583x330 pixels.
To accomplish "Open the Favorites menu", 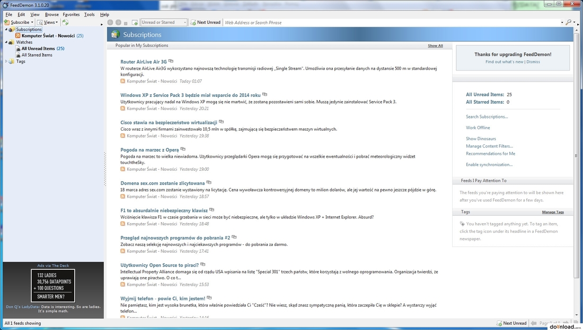I will point(71,14).
